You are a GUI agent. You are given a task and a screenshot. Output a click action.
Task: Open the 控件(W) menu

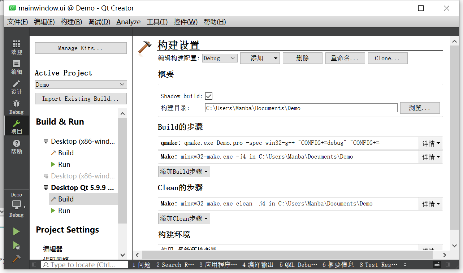186,22
